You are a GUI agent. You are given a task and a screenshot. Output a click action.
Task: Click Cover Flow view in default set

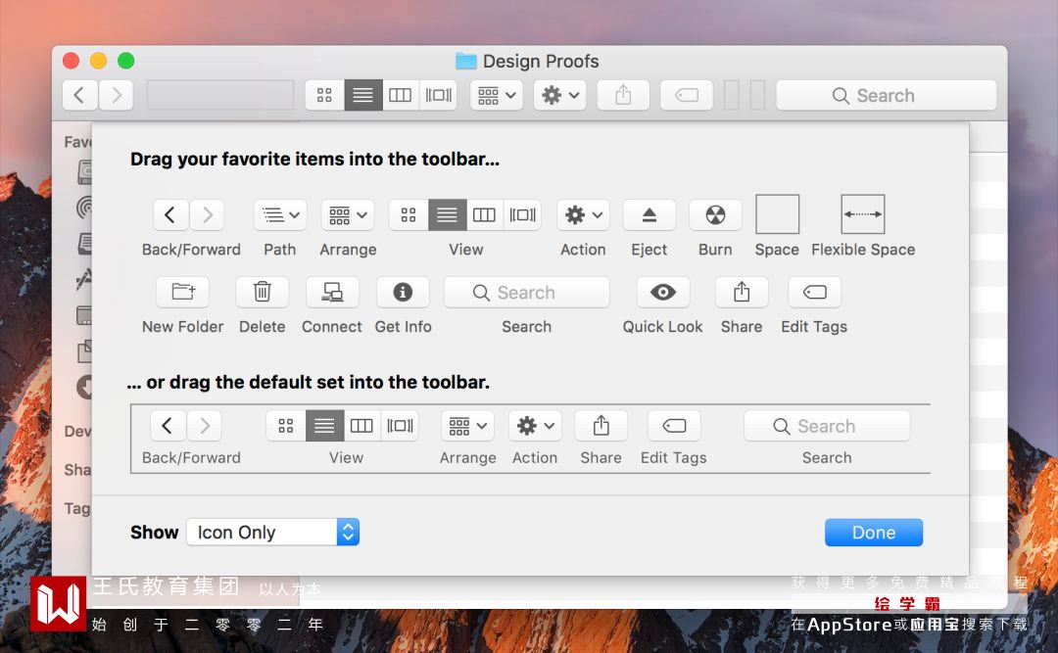(x=400, y=426)
